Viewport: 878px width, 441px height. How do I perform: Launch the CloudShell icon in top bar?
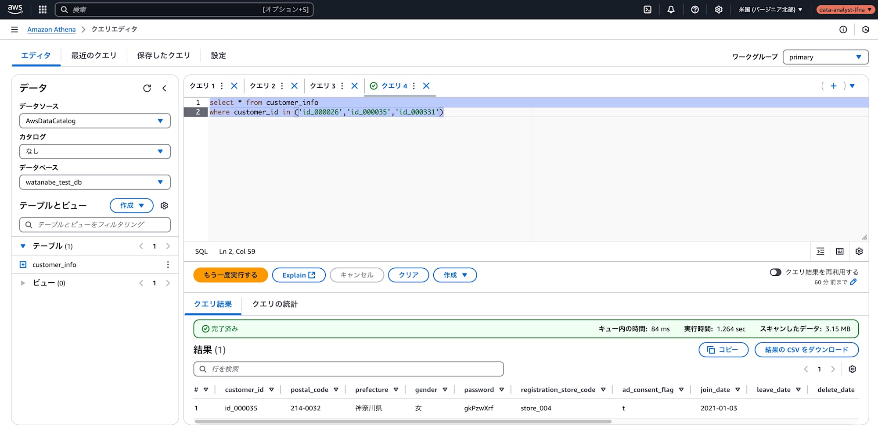pyautogui.click(x=647, y=9)
